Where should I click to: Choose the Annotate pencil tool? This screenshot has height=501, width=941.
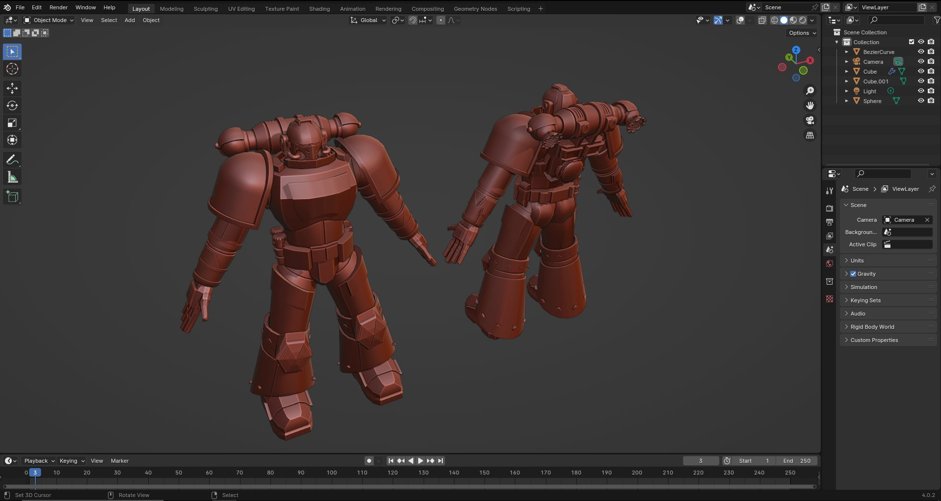pyautogui.click(x=12, y=159)
